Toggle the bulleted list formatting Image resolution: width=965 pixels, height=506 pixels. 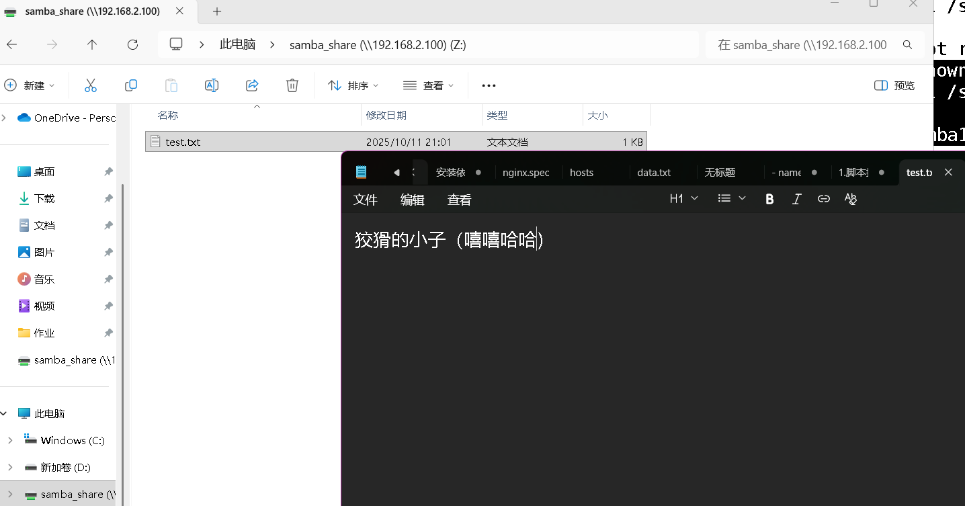click(724, 198)
